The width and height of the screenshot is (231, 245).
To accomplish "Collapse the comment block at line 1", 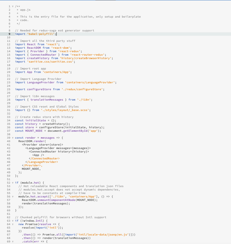I will coord(12,6).
